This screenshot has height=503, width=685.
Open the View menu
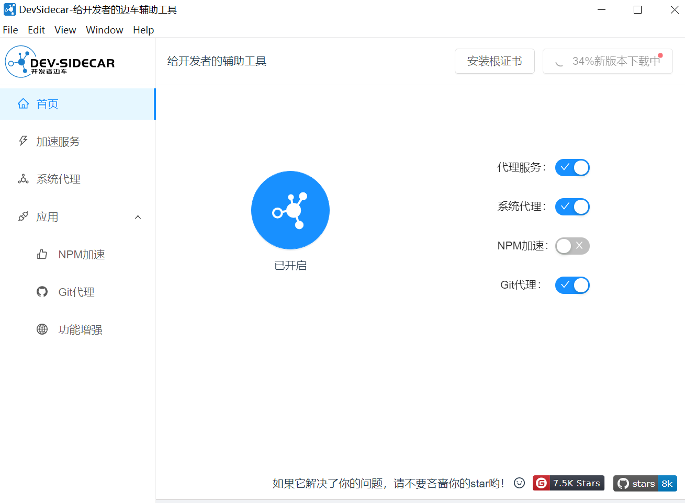point(65,30)
